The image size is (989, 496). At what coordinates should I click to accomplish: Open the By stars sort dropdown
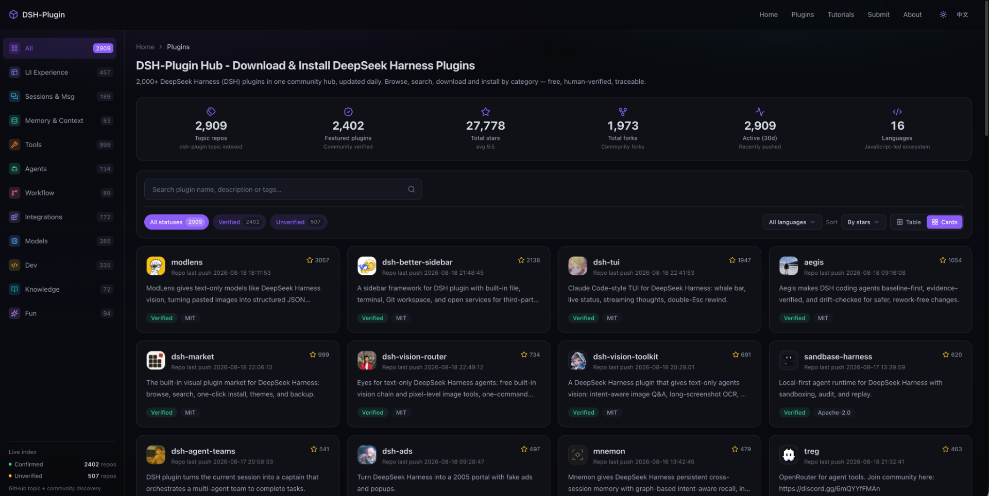(863, 222)
